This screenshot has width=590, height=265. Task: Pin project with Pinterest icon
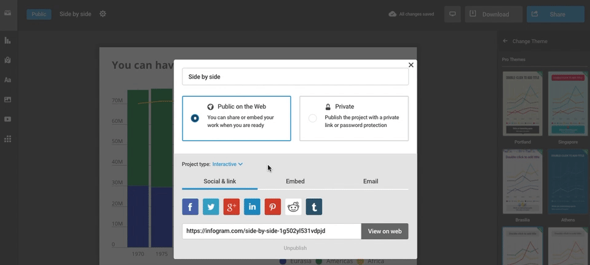[273, 207]
